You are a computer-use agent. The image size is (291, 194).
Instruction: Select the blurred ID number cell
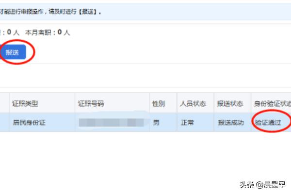112,122
